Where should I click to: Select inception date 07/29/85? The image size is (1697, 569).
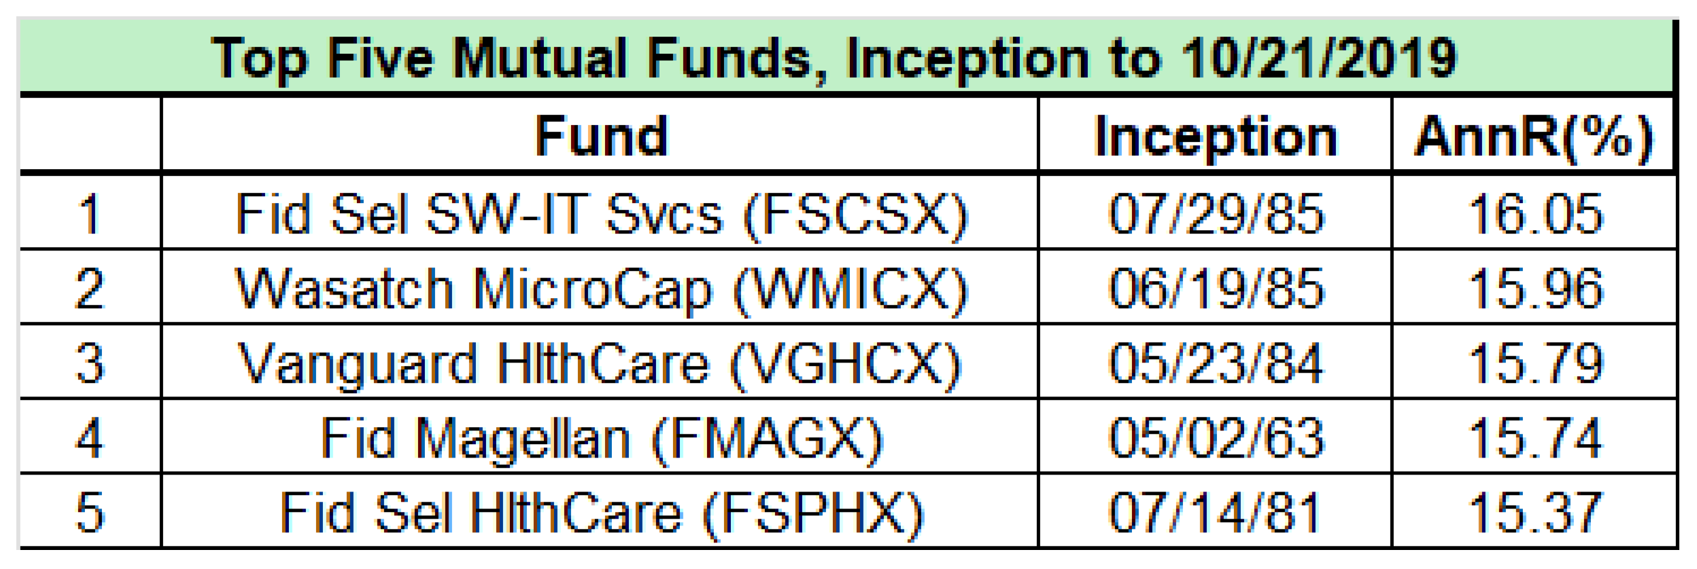(x=1216, y=215)
